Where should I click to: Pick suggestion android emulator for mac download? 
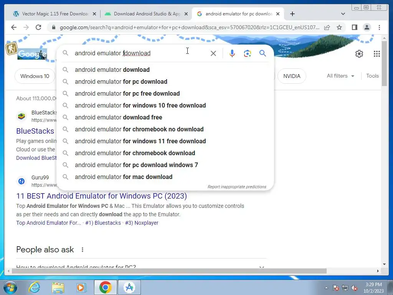[x=165, y=177]
